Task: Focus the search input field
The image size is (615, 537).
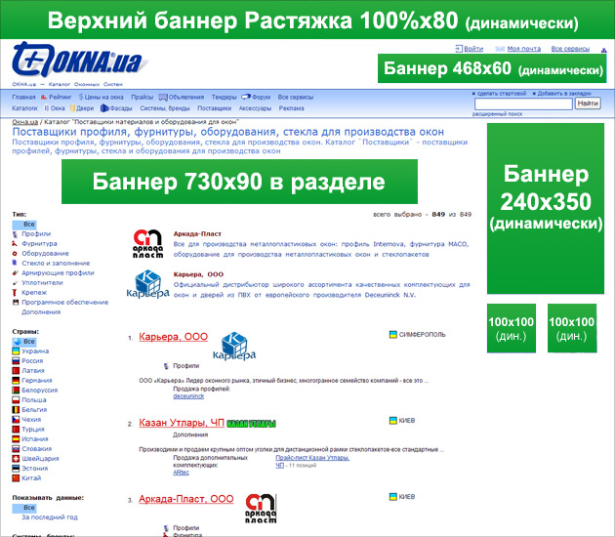Action: (x=523, y=103)
